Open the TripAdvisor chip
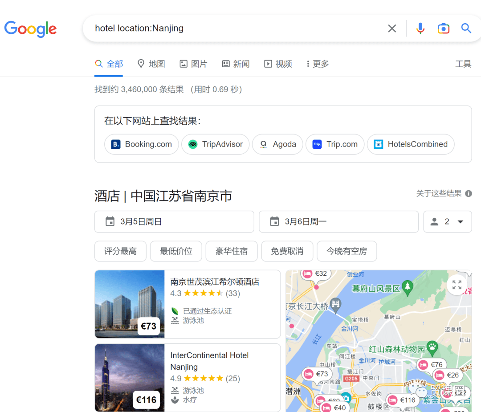This screenshot has width=481, height=412. coord(216,144)
